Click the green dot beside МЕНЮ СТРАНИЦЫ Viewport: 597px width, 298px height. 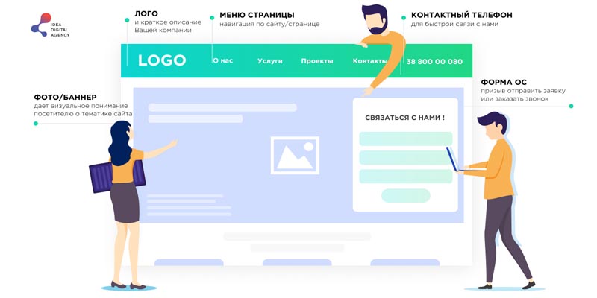pyautogui.click(x=212, y=18)
